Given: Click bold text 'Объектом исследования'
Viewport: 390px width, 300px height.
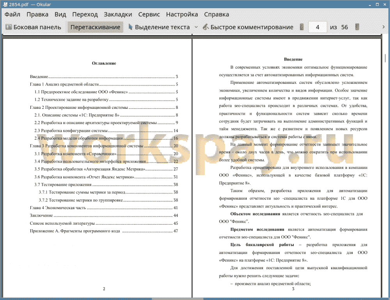Looking at the screenshot, I should (x=255, y=214).
